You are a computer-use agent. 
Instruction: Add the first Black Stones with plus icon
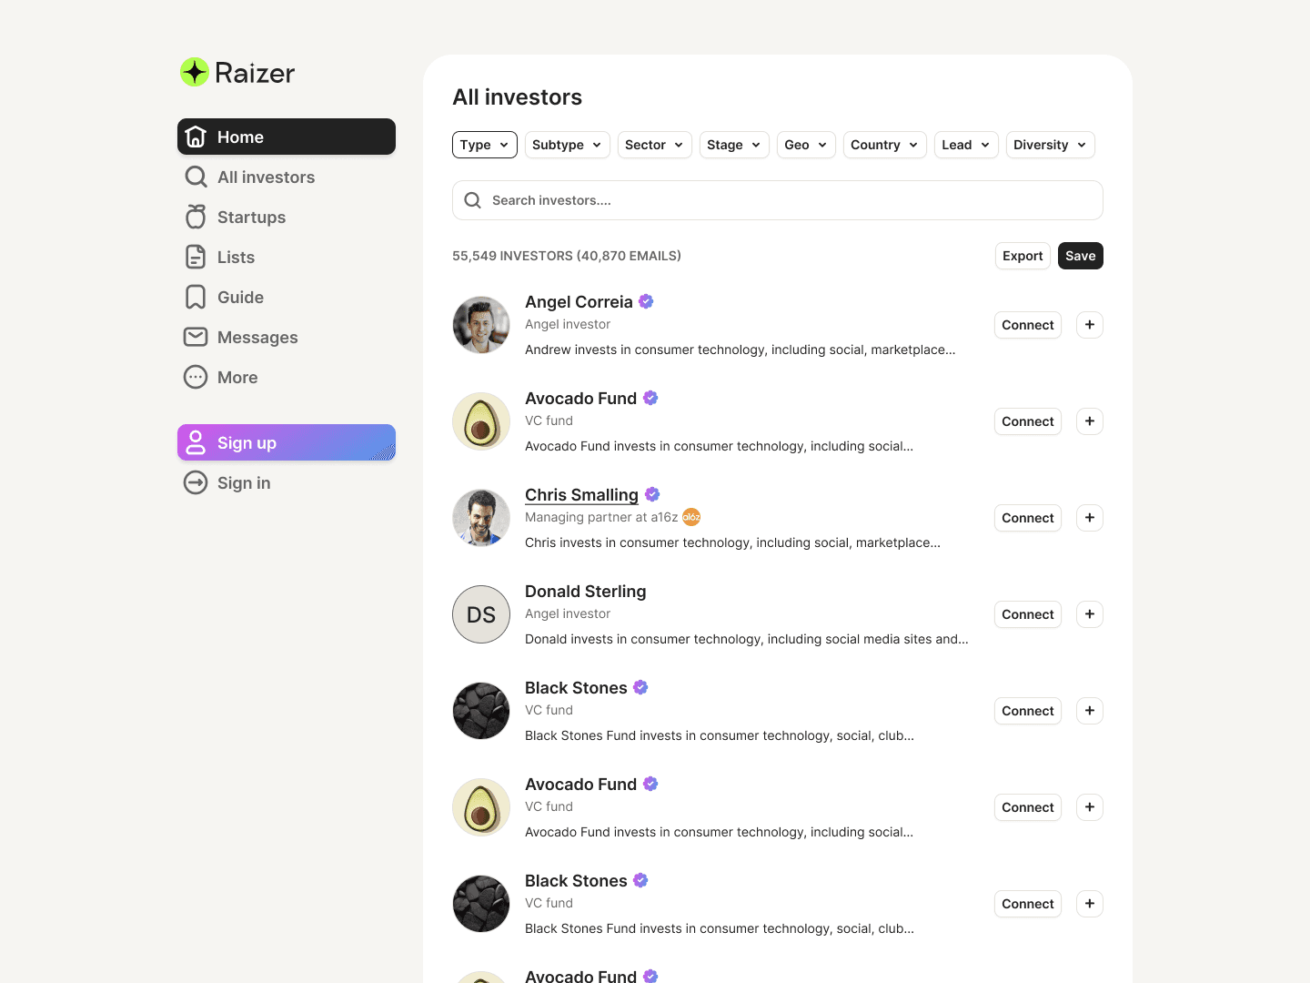tap(1090, 711)
